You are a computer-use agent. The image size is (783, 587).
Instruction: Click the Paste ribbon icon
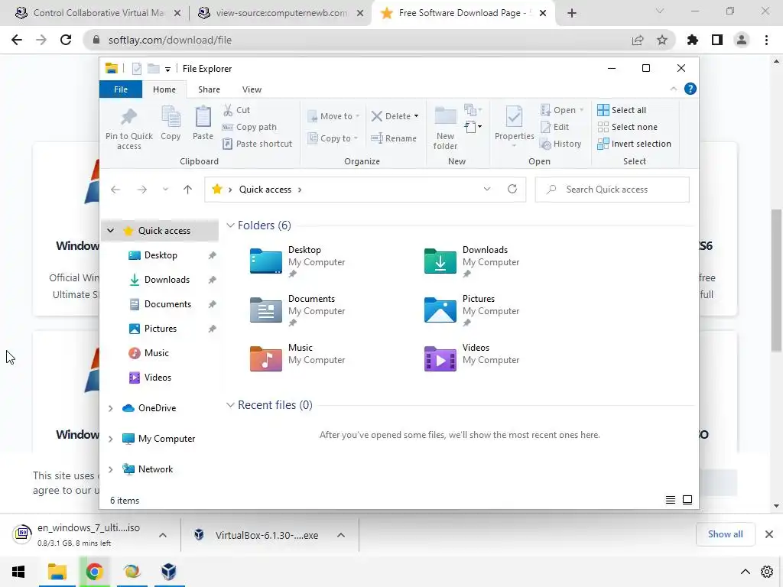coord(203,123)
